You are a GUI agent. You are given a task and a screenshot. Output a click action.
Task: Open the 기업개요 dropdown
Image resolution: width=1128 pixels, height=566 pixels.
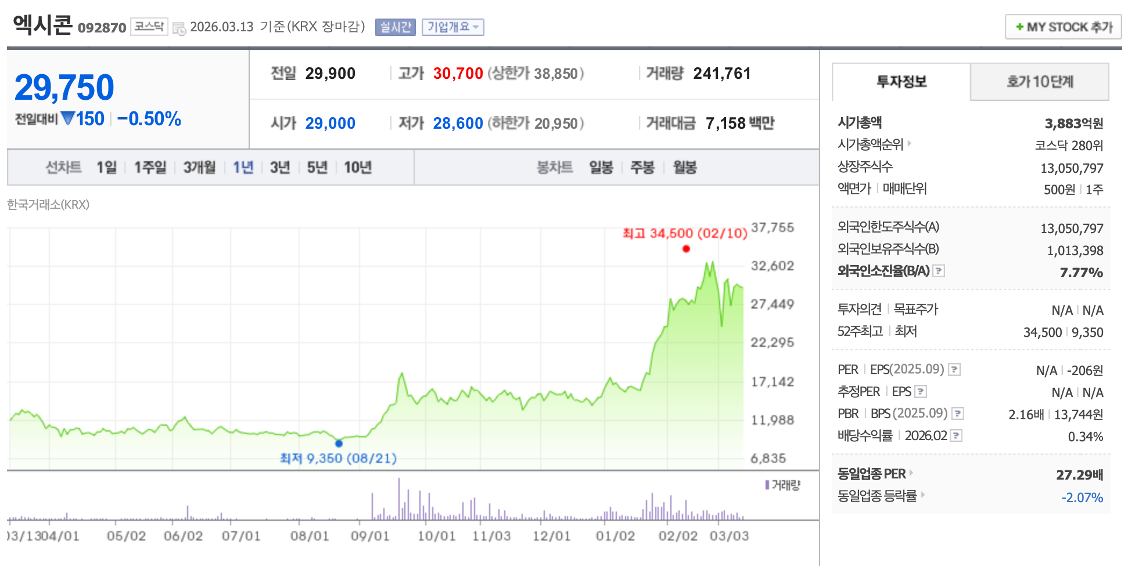pyautogui.click(x=453, y=27)
